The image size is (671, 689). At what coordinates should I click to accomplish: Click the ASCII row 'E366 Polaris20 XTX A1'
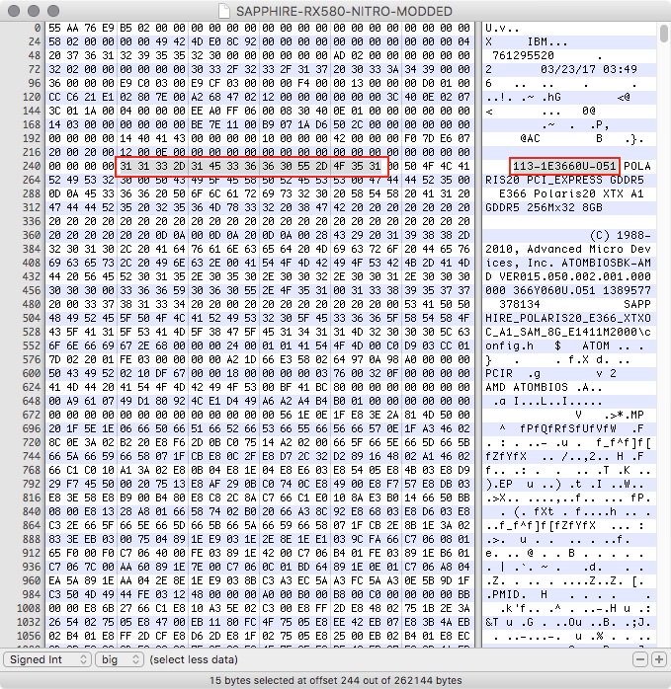571,193
